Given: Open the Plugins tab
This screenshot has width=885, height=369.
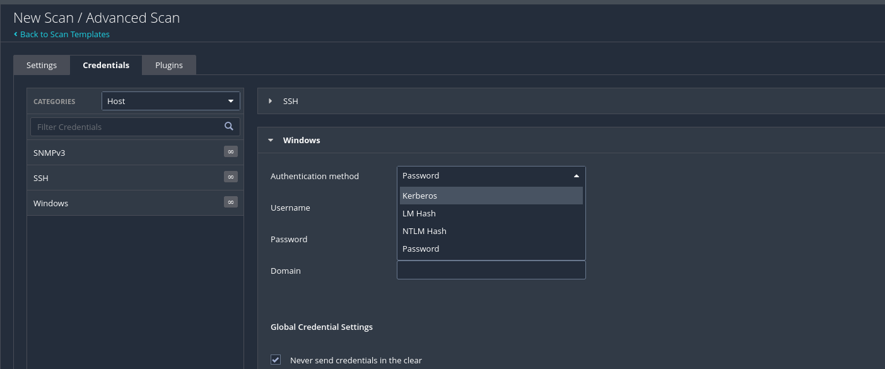Looking at the screenshot, I should click(x=169, y=65).
